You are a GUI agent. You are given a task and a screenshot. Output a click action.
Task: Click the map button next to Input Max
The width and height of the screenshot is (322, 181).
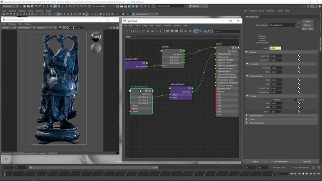(x=299, y=60)
